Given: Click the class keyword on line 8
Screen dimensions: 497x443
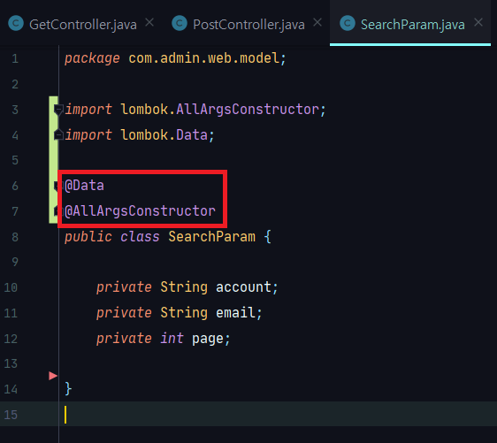Looking at the screenshot, I should pyautogui.click(x=140, y=237).
